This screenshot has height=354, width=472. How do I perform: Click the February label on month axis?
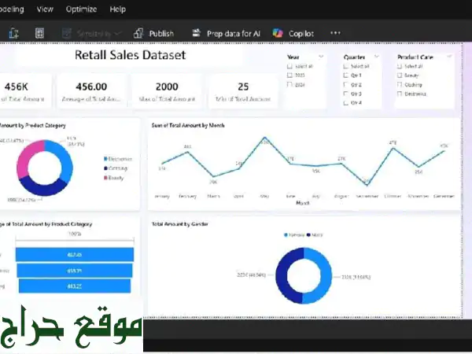pos(187,196)
